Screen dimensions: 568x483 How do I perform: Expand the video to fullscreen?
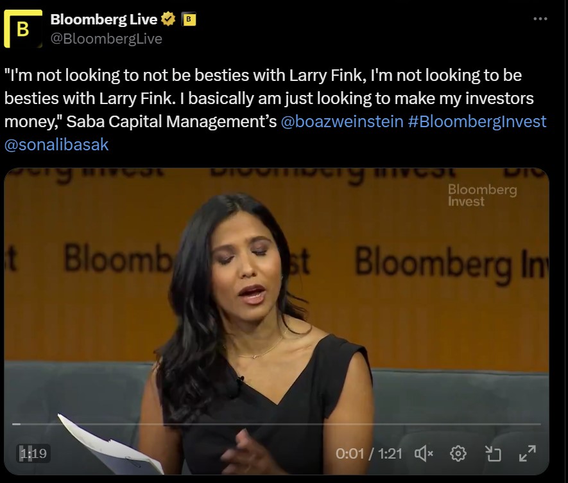coord(527,453)
